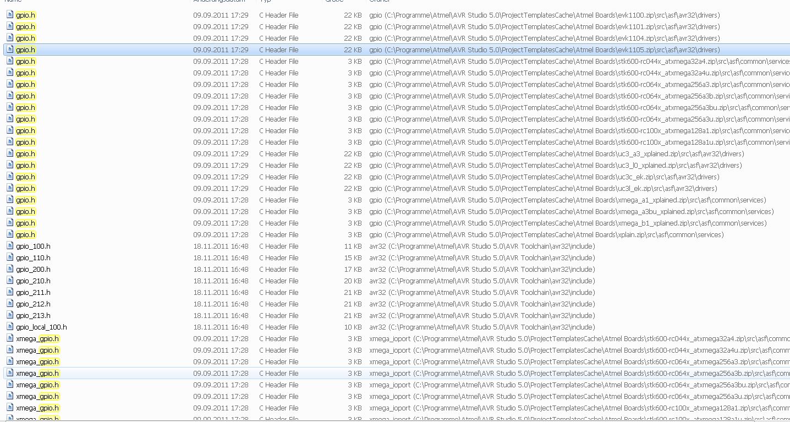The height and width of the screenshot is (422, 790).
Task: Click the folder path containing stk600-rc044x_atxmega32a4u.zip of gpio.h
Action: click(x=579, y=73)
